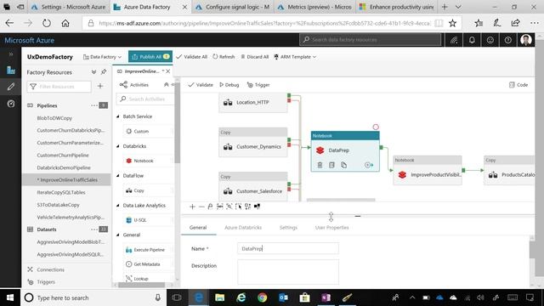Select the ImproveProductVisibil notebook node
Viewport: 544px width, 306px height.
pos(428,170)
